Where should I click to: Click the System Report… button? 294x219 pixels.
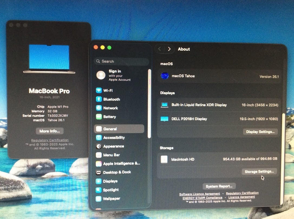click(x=219, y=186)
